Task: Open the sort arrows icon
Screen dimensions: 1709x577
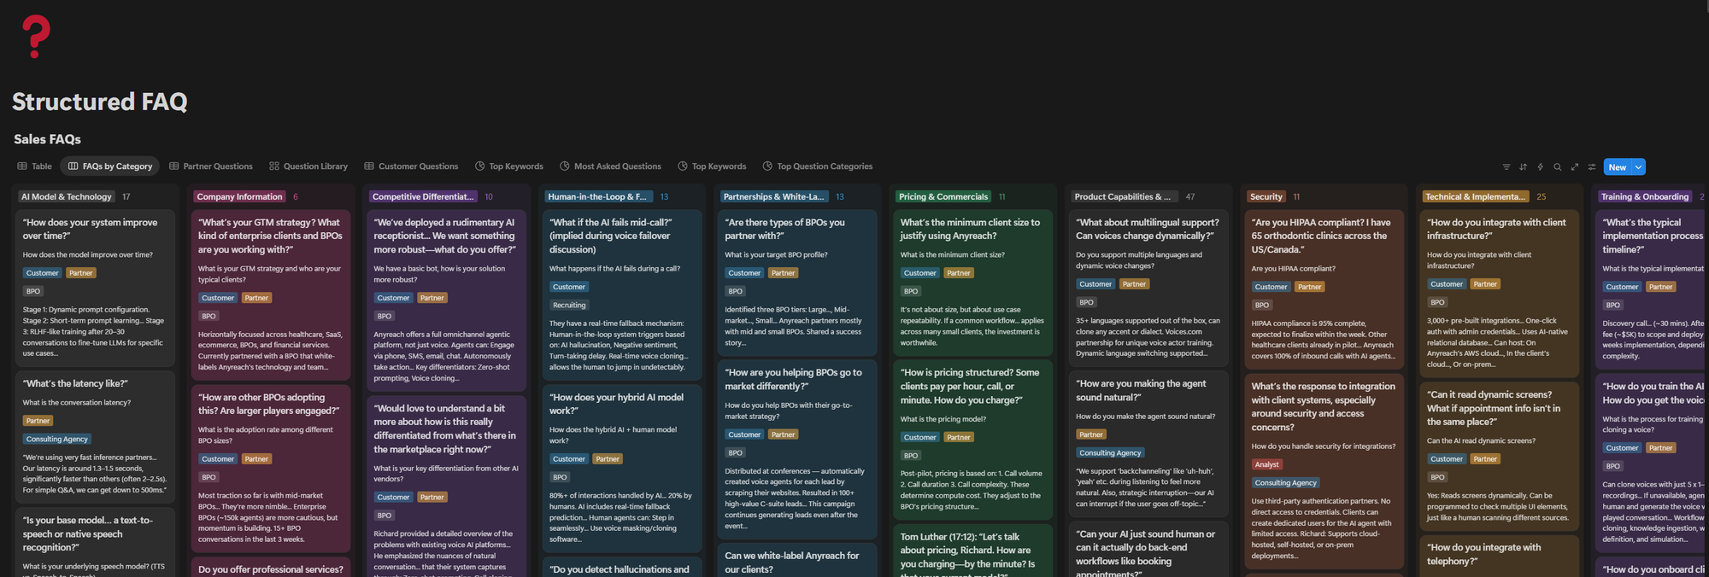Action: pyautogui.click(x=1523, y=167)
